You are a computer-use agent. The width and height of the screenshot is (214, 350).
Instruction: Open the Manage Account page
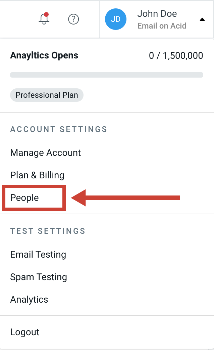45,153
